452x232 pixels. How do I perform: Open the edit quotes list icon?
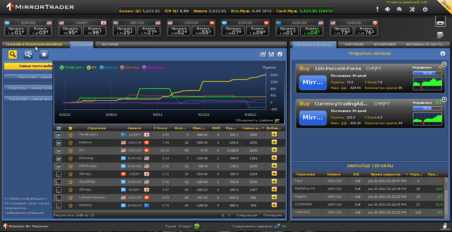click(x=440, y=35)
